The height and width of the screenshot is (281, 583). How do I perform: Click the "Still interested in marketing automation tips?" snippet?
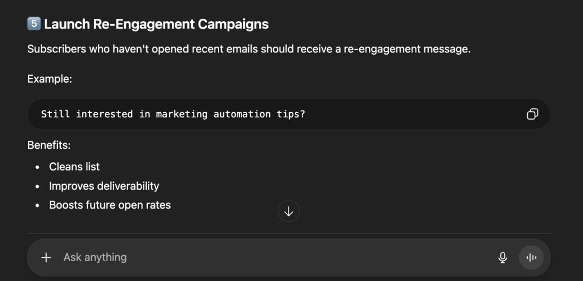pyautogui.click(x=173, y=114)
